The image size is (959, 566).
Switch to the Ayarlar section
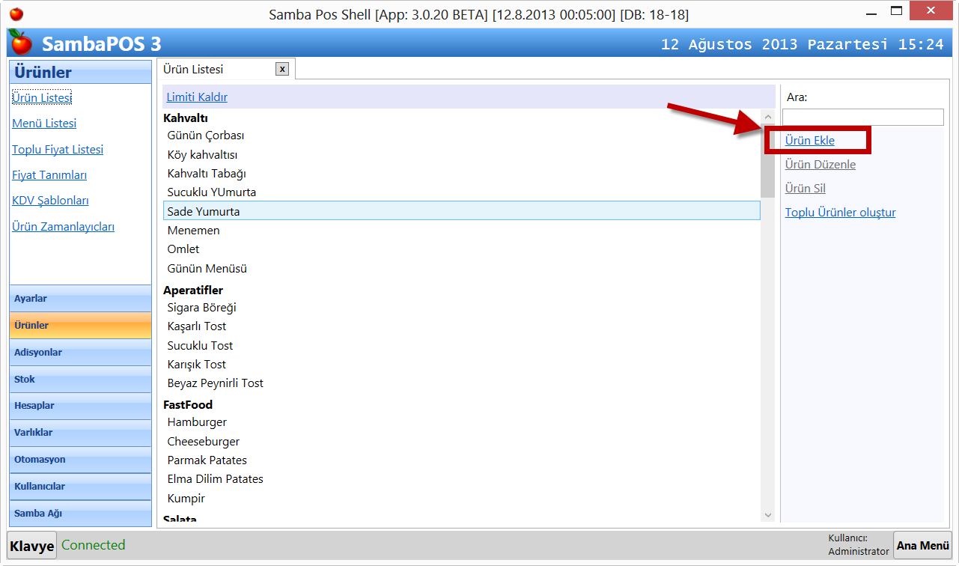click(80, 299)
